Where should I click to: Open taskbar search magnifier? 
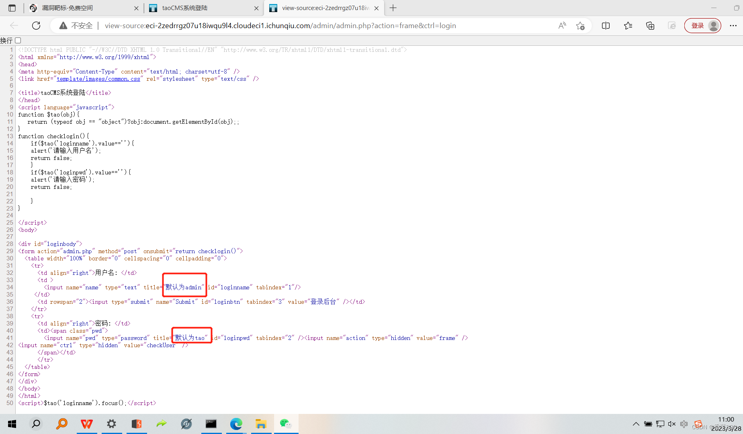[36, 424]
